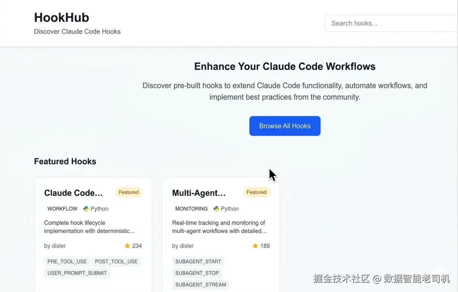Screen dimensions: 458x292
Task: Click the HookHub site title
Action: (62, 17)
